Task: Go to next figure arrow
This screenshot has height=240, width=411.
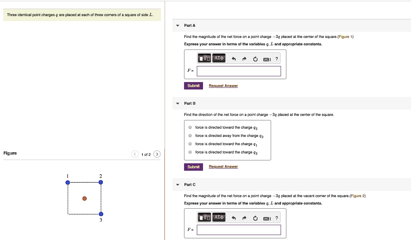Action: pyautogui.click(x=157, y=154)
